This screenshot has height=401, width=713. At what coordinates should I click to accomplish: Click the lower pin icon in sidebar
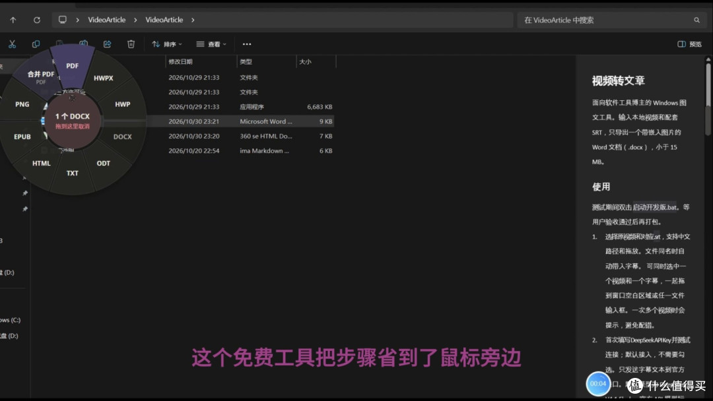(25, 209)
